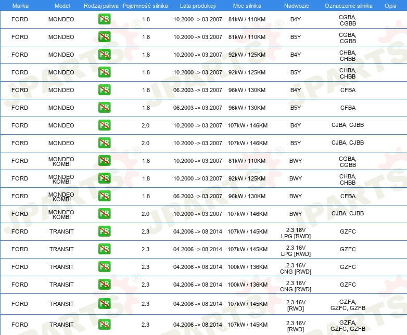Viewport: 407px width, 335px height.
Task: Click 107kW / 146KM power in Kombi row
Action: tap(247, 214)
